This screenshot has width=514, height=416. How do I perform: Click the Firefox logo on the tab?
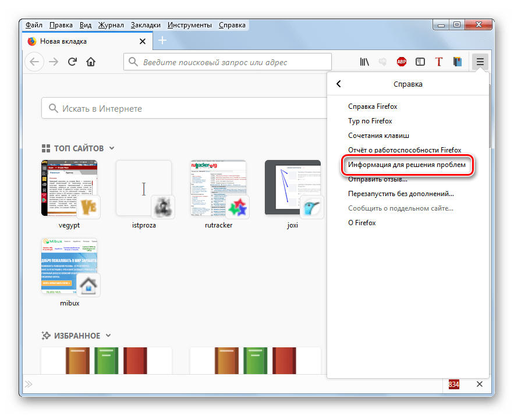click(32, 41)
